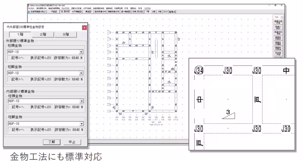This screenshot has height=161, width=303.
Task: Confirm settings with the 了解 button
Action: pyautogui.click(x=52, y=142)
